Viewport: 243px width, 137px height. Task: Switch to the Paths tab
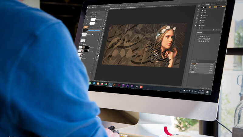[198, 61]
